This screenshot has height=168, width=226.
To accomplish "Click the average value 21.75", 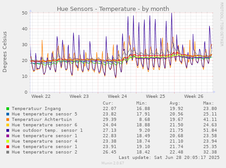I will click(x=176, y=130).
